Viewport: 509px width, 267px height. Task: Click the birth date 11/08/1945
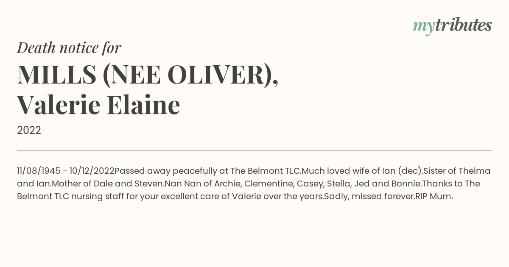click(x=39, y=171)
